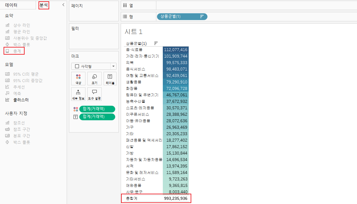Click the 993,235,936 grand total value

(175, 198)
